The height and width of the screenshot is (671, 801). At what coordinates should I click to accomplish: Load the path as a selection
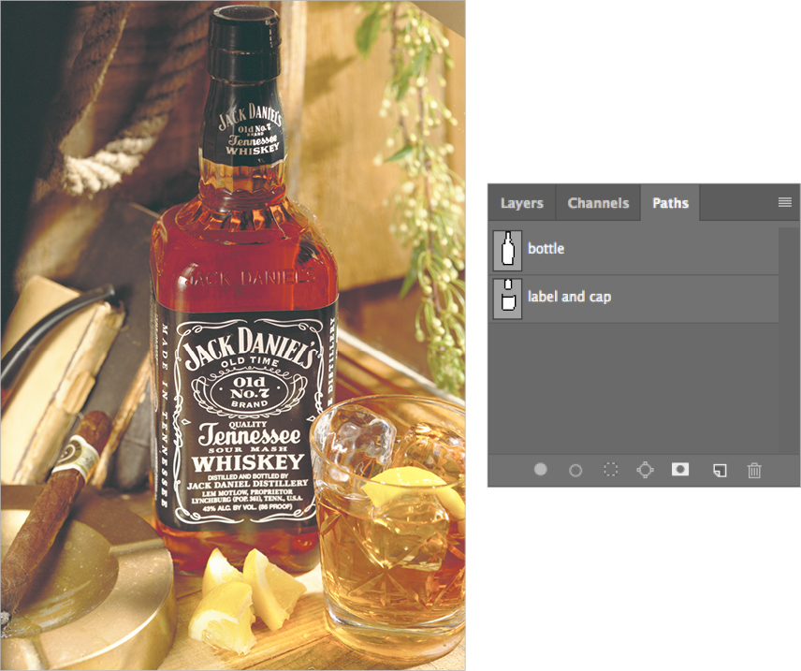click(x=609, y=470)
